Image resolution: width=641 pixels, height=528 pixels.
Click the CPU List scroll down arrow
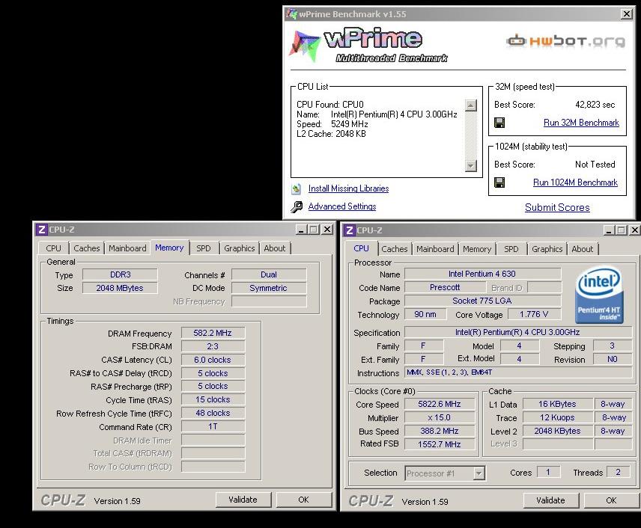471,165
